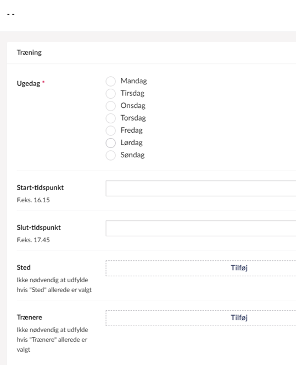
Task: Click Tilføj in the Sted row
Action: click(x=239, y=268)
